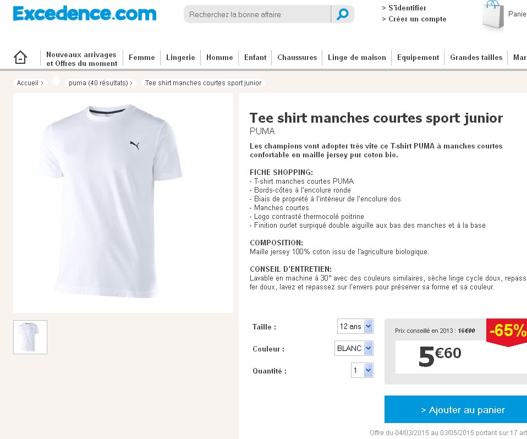The height and width of the screenshot is (439, 527).
Task: Click the Recherchez la bonne affaire search field
Action: 257,14
